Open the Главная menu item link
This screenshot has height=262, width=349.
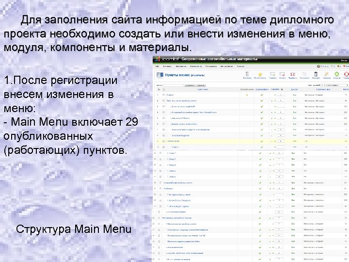tap(170, 95)
